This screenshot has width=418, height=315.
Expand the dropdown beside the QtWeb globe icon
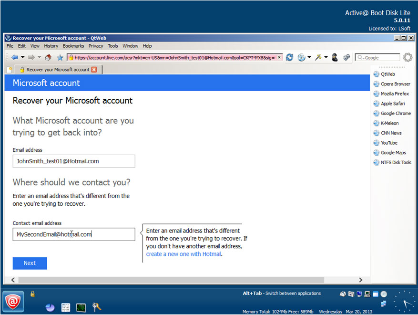pos(309,57)
